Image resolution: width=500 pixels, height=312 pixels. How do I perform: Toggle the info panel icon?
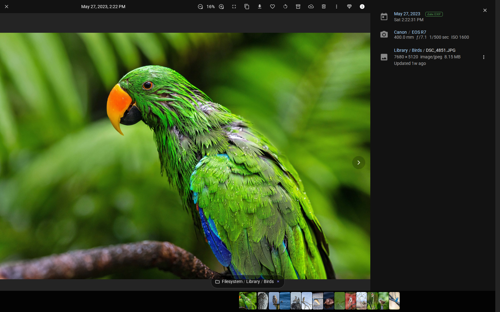(x=362, y=7)
